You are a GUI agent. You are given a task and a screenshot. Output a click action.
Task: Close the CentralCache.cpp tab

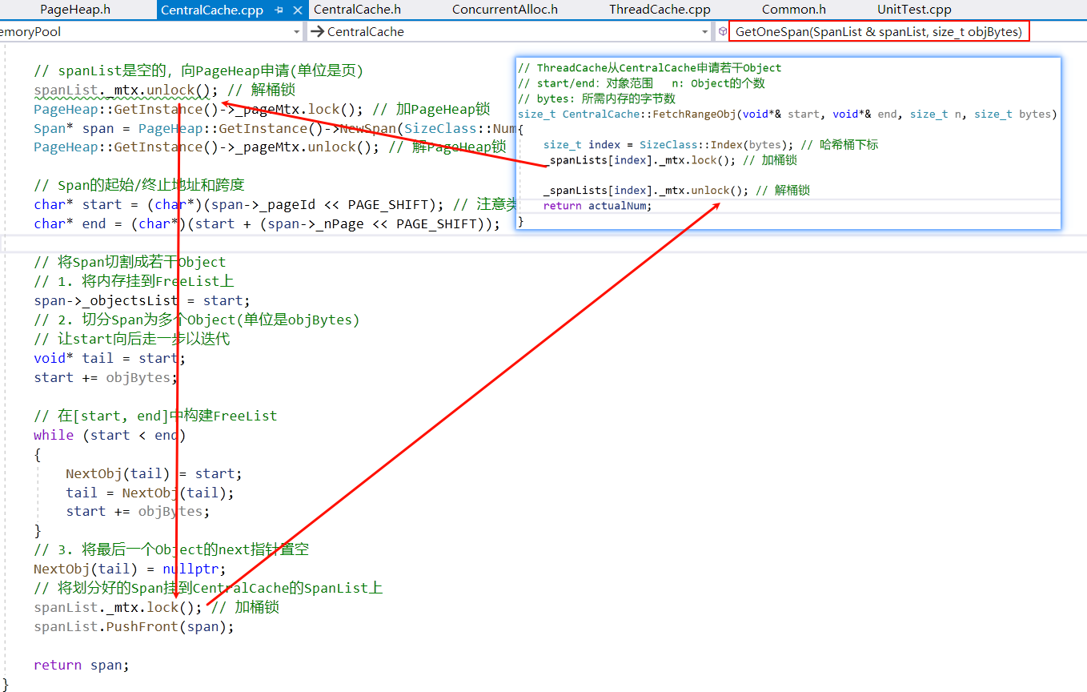point(296,10)
